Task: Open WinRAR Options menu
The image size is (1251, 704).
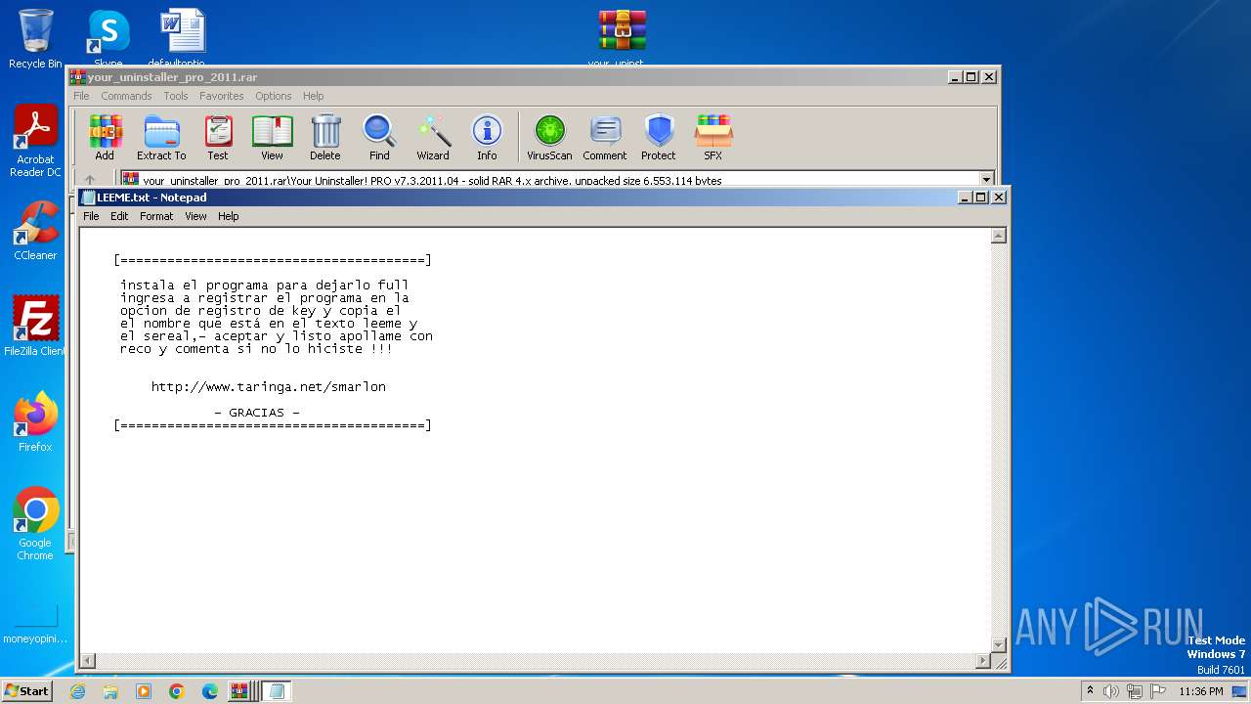Action: [x=274, y=96]
